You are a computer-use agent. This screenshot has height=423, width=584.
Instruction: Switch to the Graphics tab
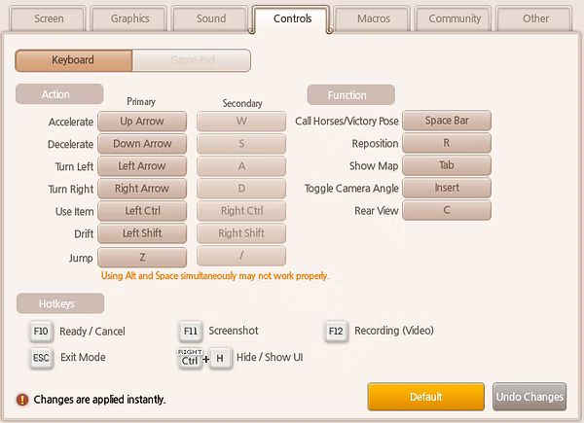coord(129,18)
